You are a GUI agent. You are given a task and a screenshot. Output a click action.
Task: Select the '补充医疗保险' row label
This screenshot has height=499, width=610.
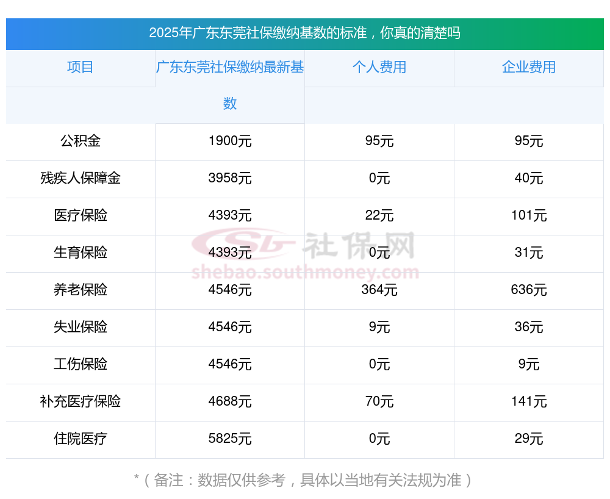pyautogui.click(x=81, y=401)
